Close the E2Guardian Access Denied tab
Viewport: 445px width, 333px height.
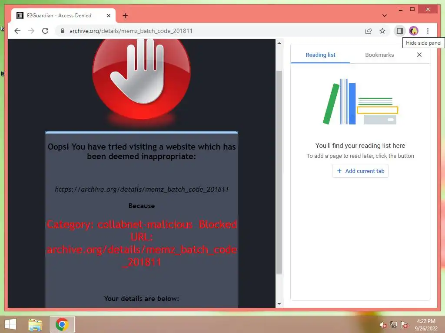coord(108,16)
